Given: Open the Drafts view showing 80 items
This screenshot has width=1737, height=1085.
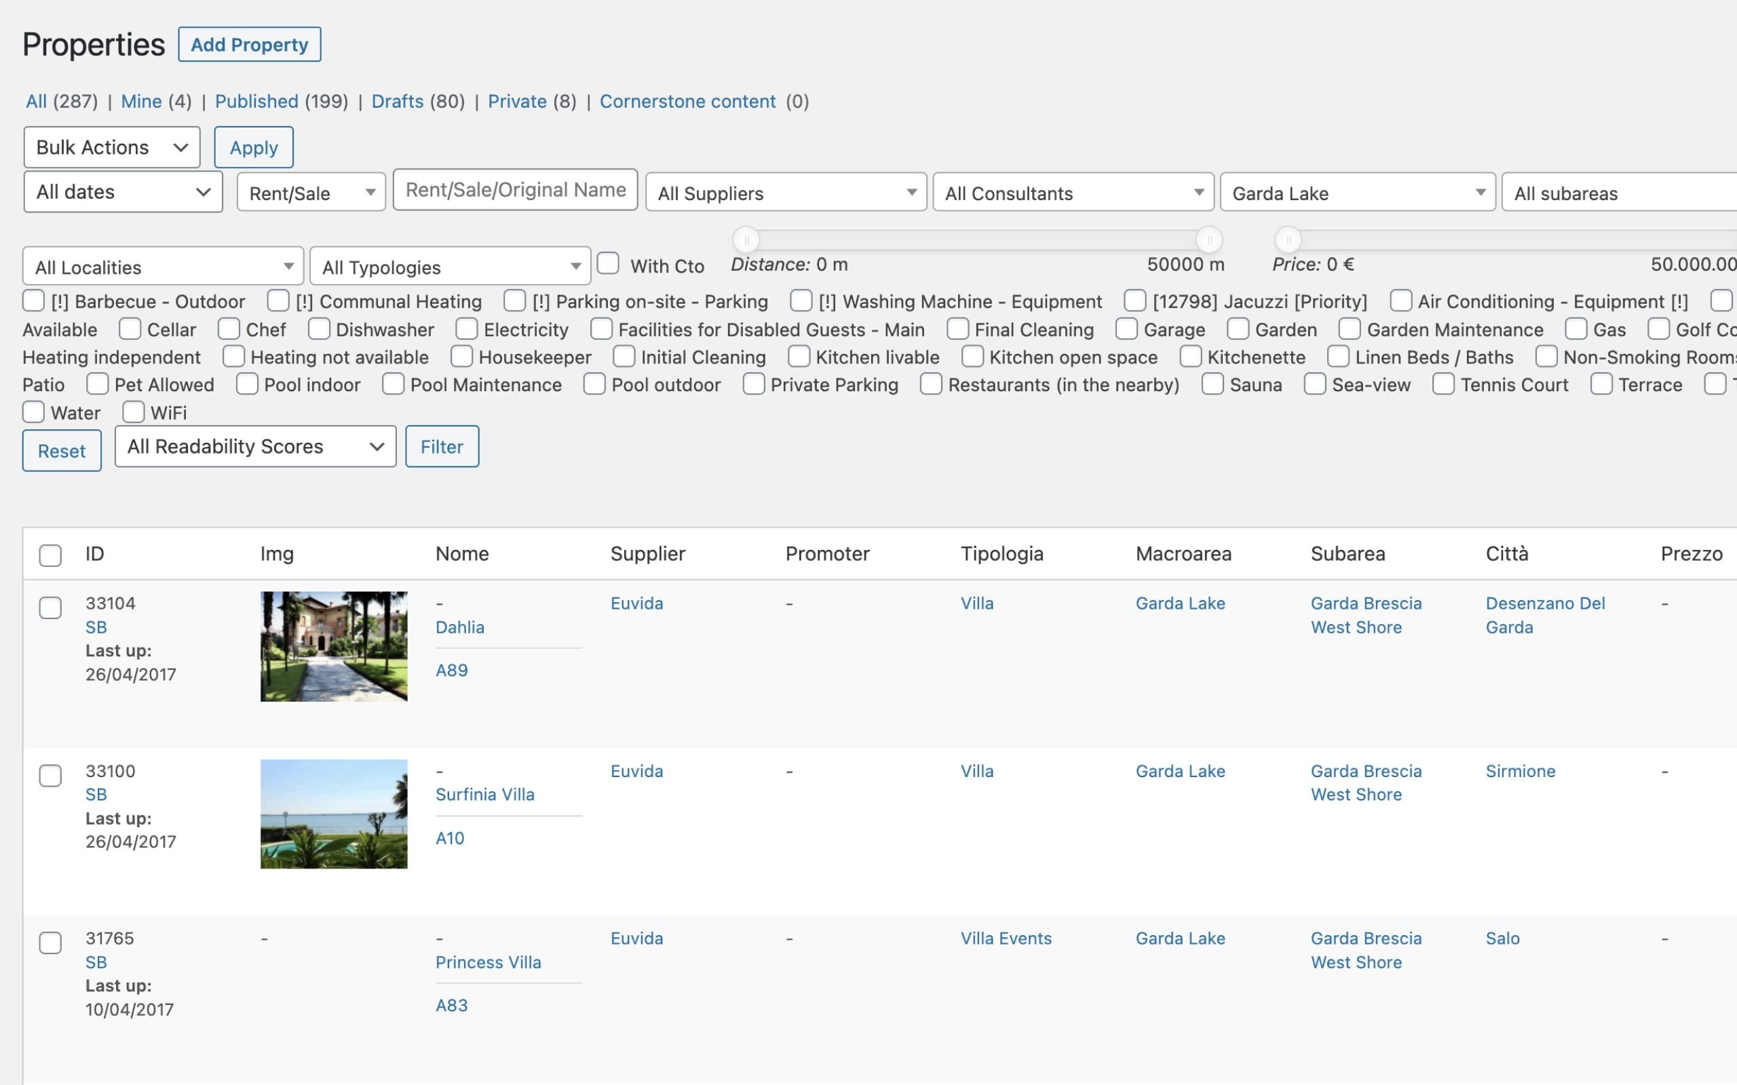Looking at the screenshot, I should 398,101.
